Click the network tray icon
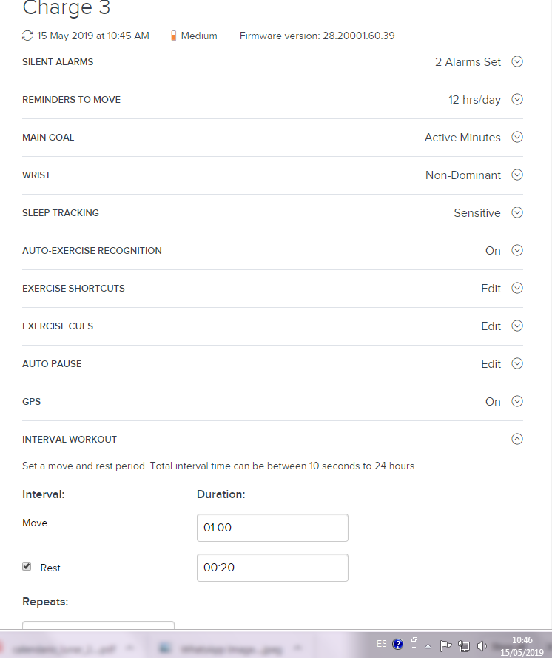 point(464,645)
